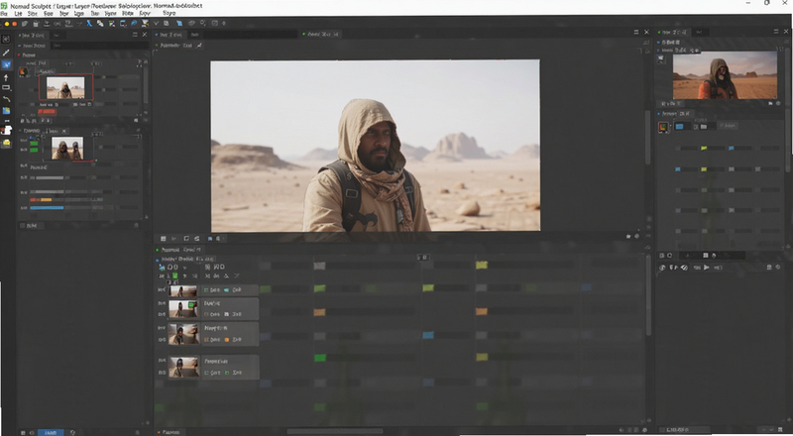
Task: Click yellow flag in right panel's second marker row
Action: 704,168
